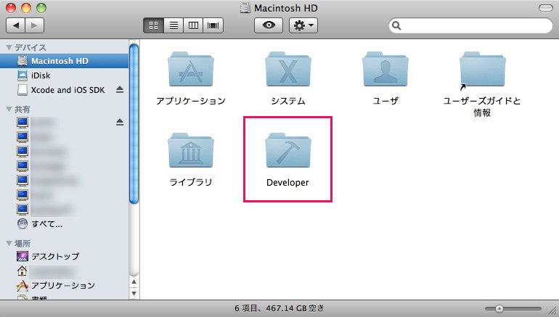Click the sidebar scroll down arrow

click(134, 294)
